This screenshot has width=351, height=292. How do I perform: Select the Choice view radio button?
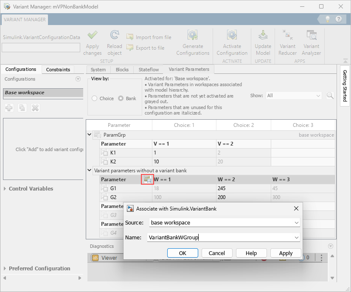click(x=95, y=98)
